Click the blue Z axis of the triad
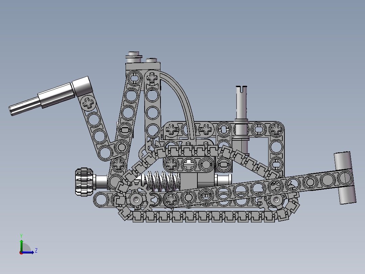Image resolution: width=365 pixels, height=274 pixels. (x=28, y=252)
